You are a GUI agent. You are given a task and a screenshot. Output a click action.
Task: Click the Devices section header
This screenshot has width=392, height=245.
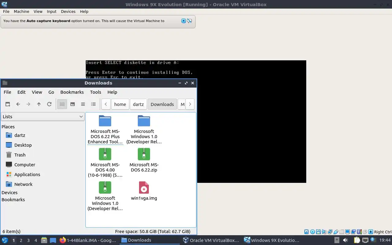click(x=9, y=192)
